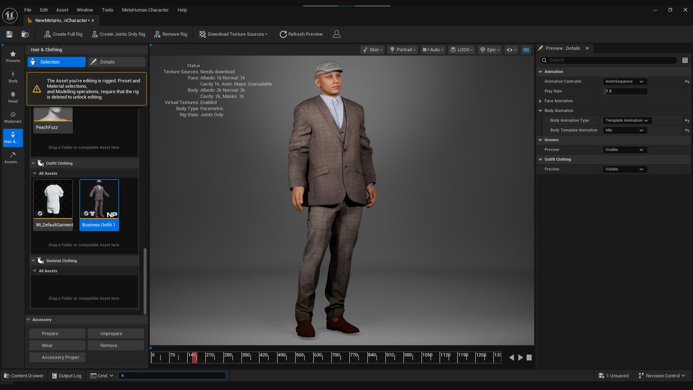693x390 pixels.
Task: Select the WI_DefaultGarment thumbnail
Action: point(53,205)
